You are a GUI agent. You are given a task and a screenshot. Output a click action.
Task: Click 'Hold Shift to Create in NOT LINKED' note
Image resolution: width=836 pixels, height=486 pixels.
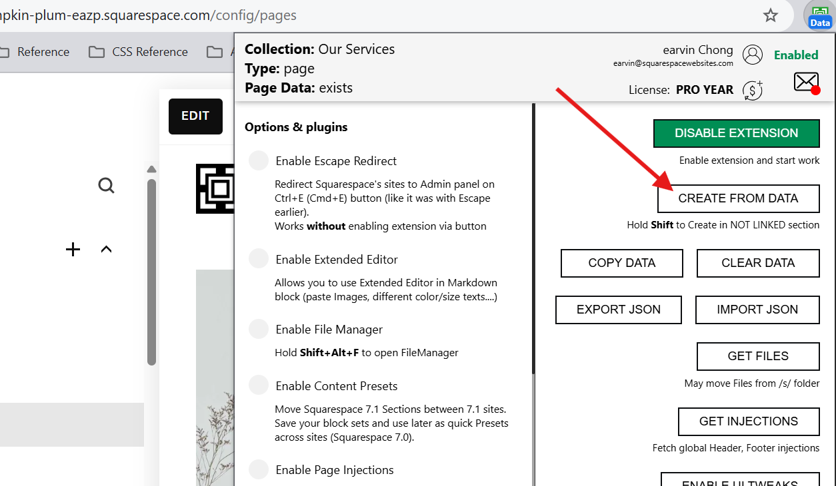tap(723, 225)
